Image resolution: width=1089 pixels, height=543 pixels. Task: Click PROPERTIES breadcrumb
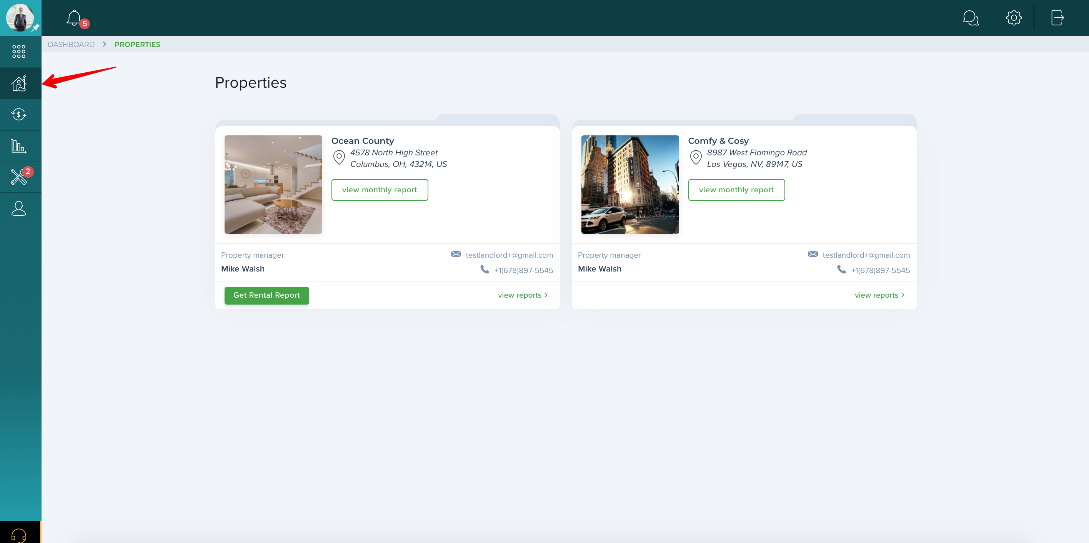pyautogui.click(x=137, y=44)
